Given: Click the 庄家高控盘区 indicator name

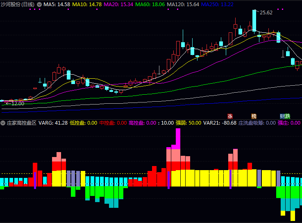Looking at the screenshot, I should (21, 123).
